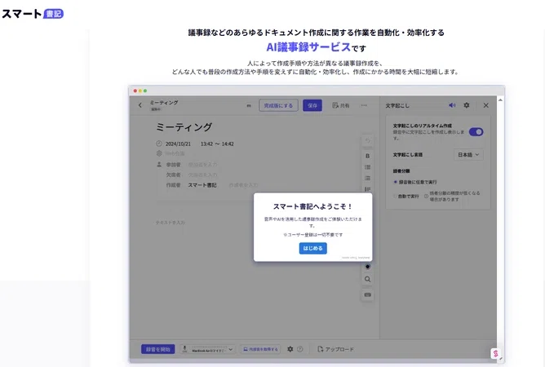Click the blue 保存 button
Image resolution: width=545 pixels, height=367 pixels.
[x=312, y=105]
